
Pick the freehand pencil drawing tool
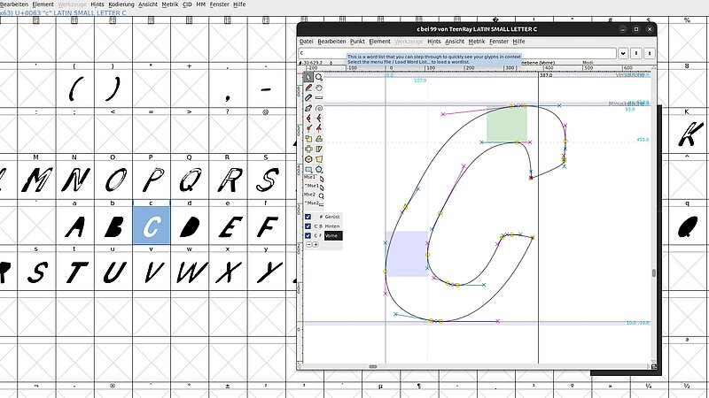point(308,88)
